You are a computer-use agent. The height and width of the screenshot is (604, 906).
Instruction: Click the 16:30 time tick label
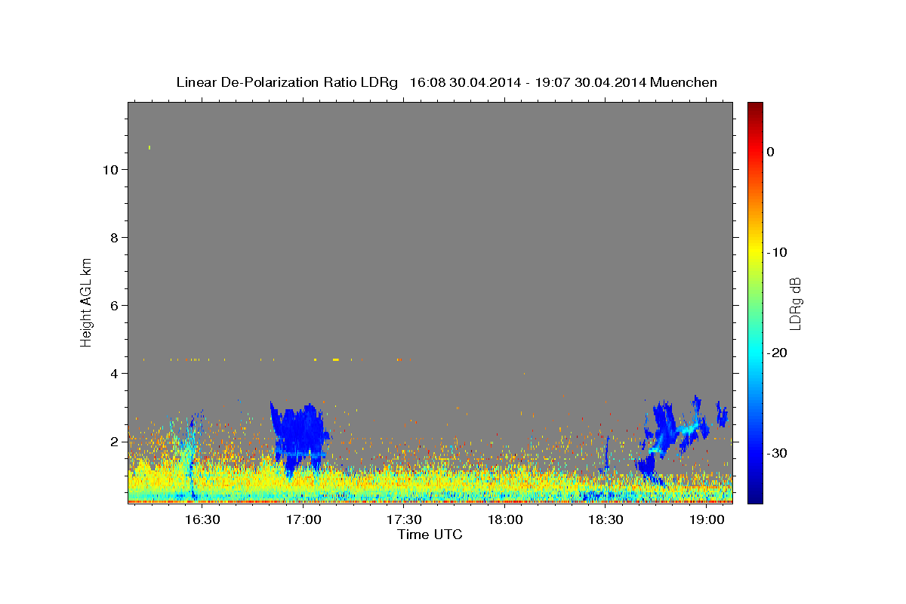[202, 519]
